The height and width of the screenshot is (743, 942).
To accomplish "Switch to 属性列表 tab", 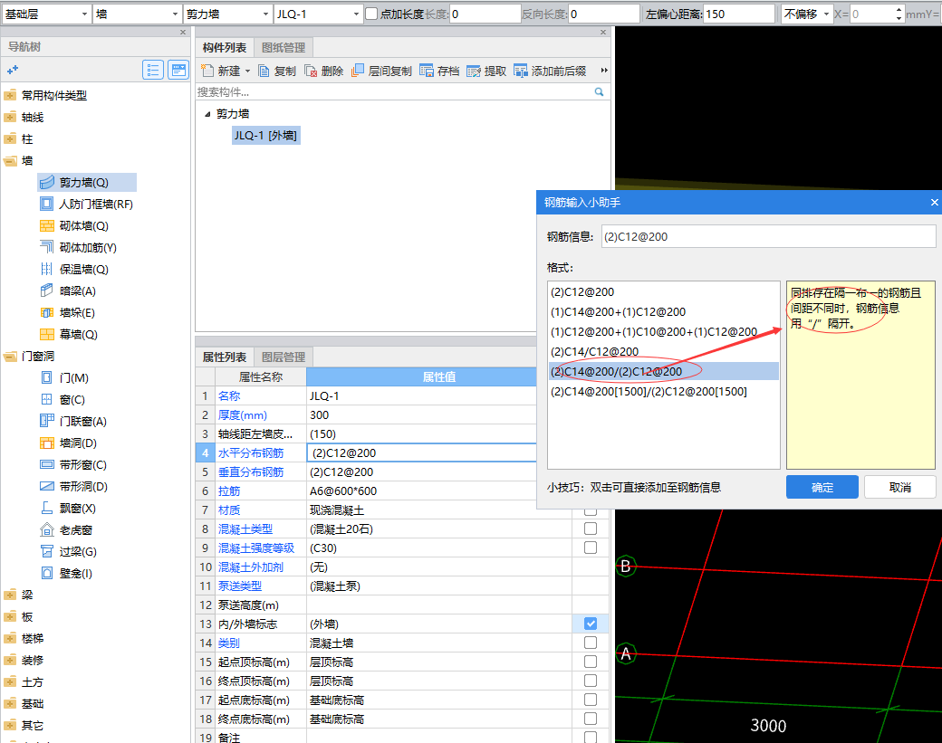I will point(225,357).
